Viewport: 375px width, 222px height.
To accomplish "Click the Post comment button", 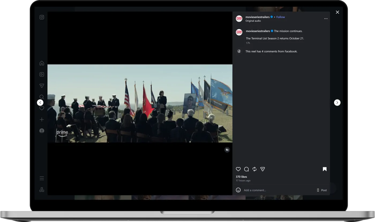I will coord(324,190).
